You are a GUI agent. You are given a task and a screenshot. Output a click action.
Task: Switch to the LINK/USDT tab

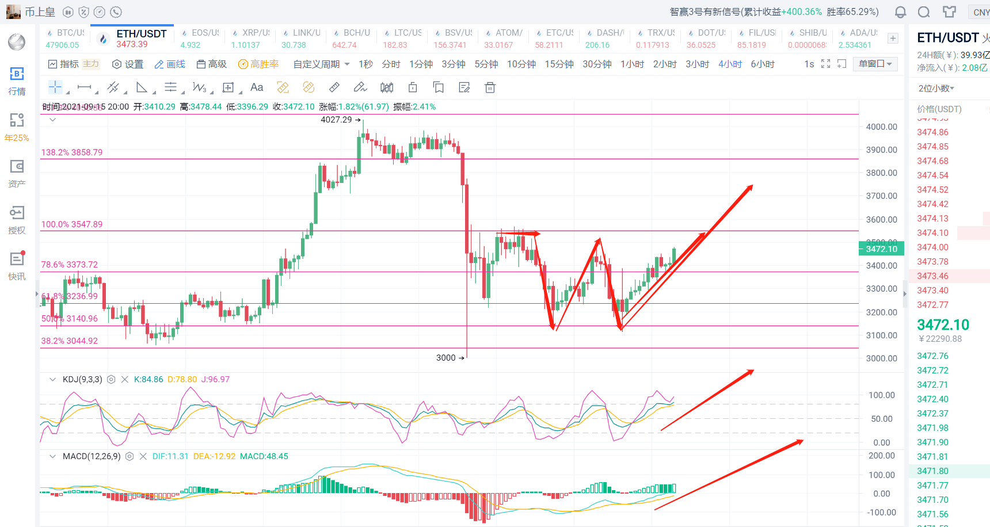pyautogui.click(x=300, y=39)
